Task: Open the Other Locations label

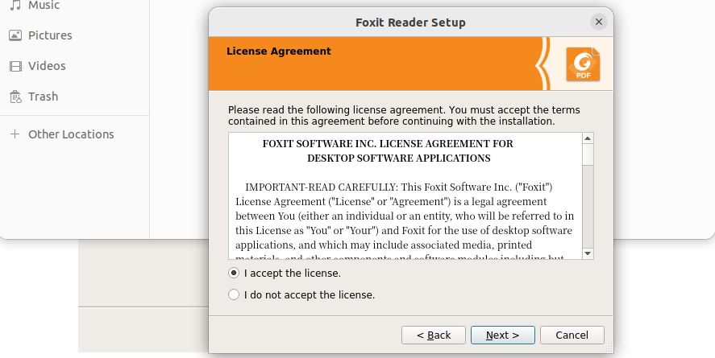Action: click(x=71, y=134)
